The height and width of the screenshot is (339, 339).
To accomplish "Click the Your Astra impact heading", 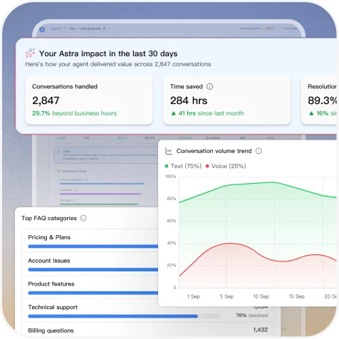I will pos(108,53).
